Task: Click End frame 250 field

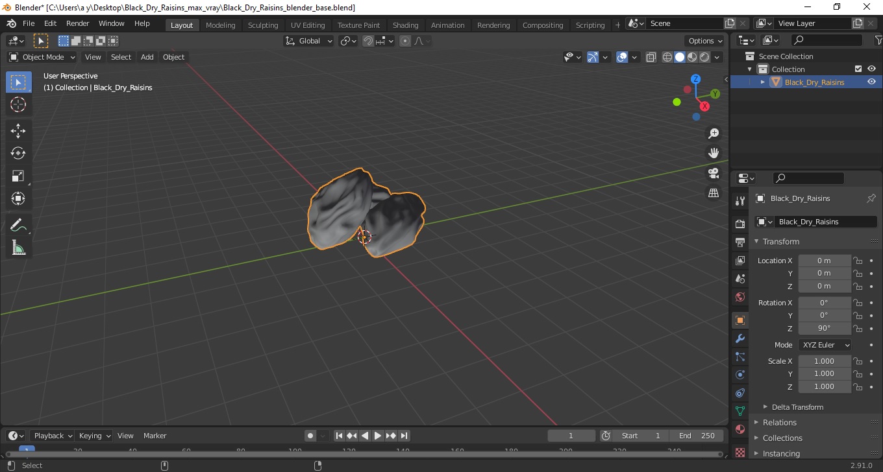Action: [697, 436]
